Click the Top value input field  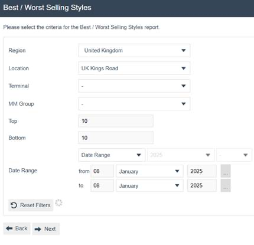116,121
